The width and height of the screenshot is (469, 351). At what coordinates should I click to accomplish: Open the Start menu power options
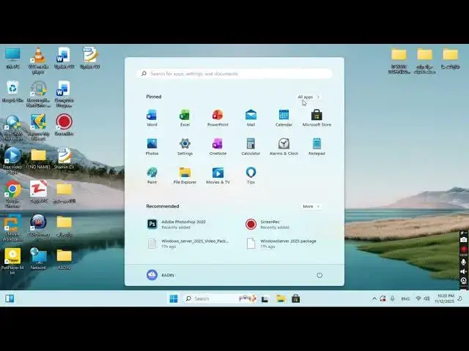point(320,275)
